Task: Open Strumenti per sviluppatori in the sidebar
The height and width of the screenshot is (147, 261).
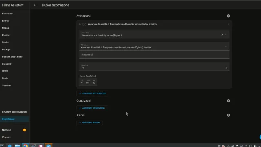Action: pos(15,112)
